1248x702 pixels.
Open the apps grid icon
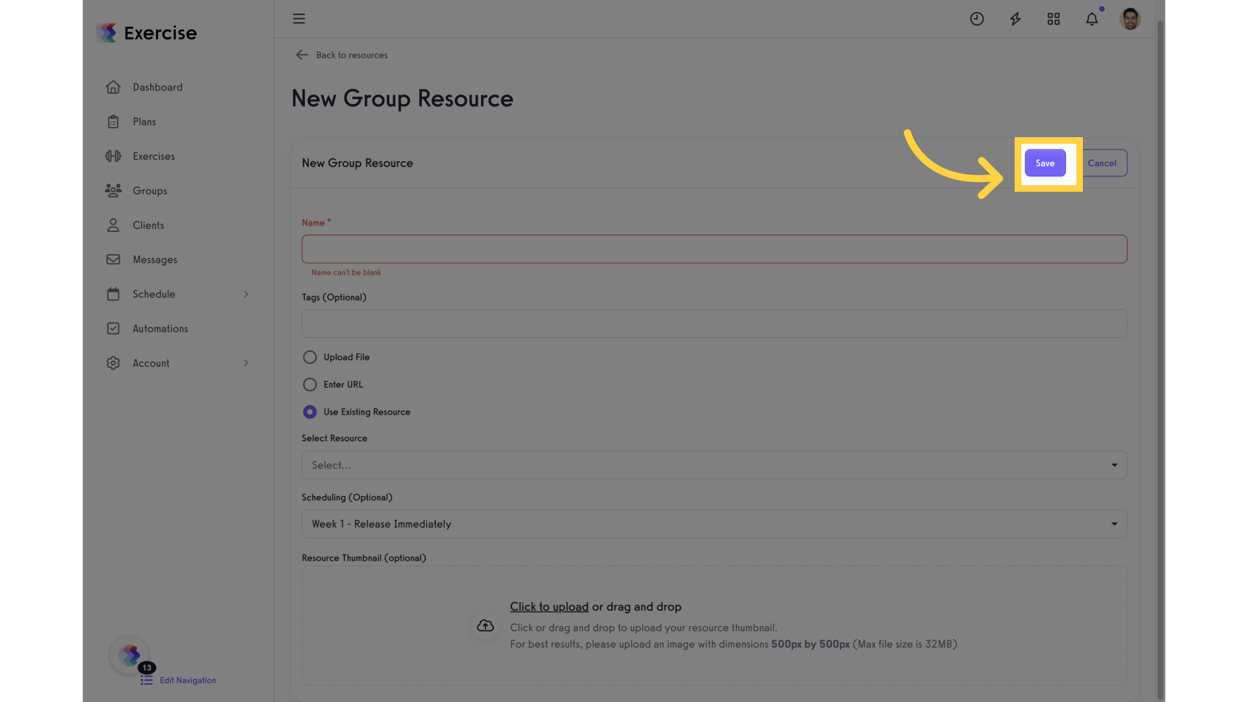click(1054, 19)
